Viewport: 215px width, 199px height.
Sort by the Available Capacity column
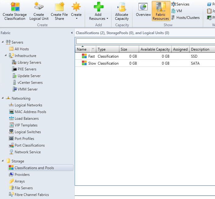click(155, 49)
